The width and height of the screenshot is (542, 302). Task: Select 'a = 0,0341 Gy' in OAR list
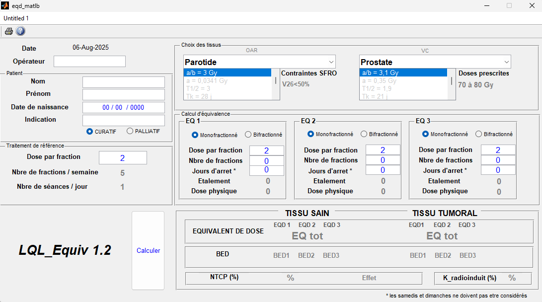228,80
